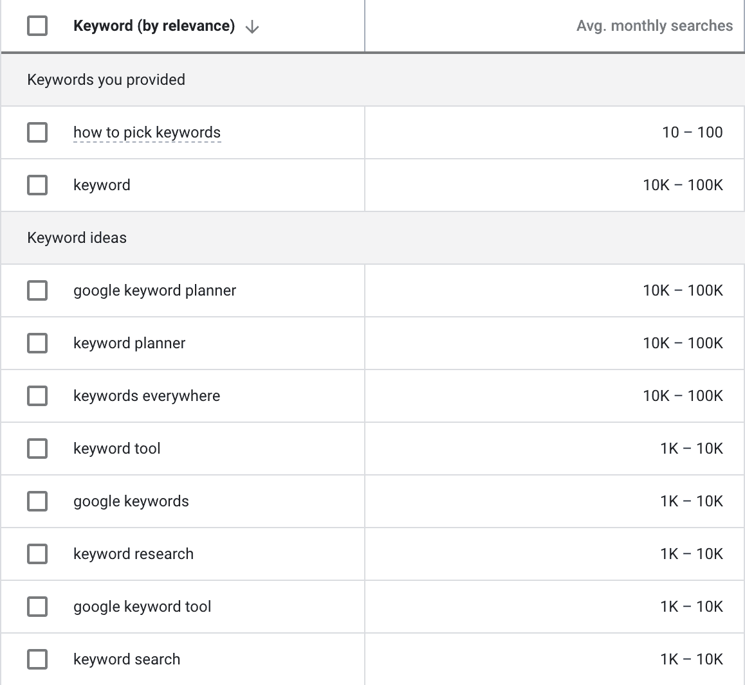Check the box beside "google keywords"
745x685 pixels.
(x=37, y=501)
